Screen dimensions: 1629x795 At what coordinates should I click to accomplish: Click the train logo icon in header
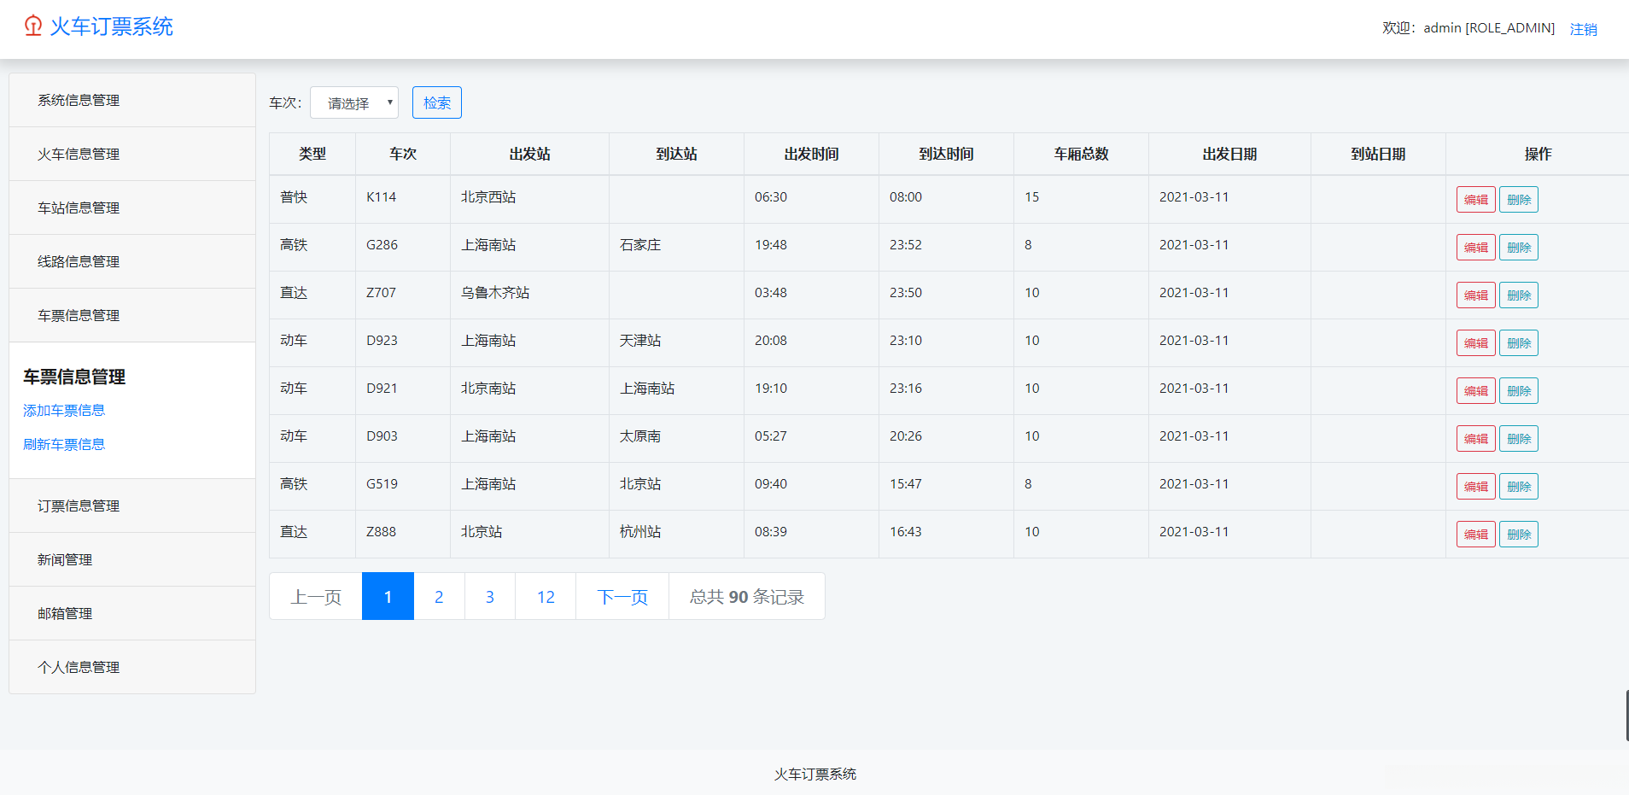[33, 26]
